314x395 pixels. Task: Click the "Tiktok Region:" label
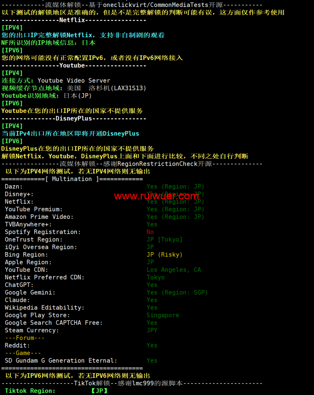(30, 391)
